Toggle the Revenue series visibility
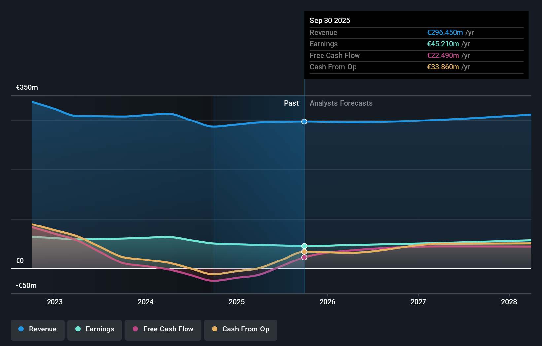This screenshot has width=542, height=346. click(x=37, y=329)
